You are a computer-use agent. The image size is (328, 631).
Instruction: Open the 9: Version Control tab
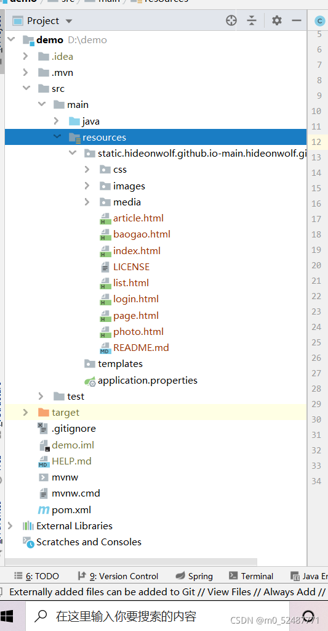pos(118,576)
